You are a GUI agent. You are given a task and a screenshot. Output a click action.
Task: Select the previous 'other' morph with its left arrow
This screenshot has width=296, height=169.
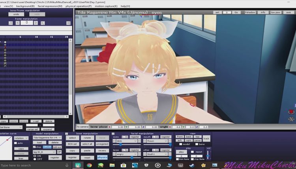(x=145, y=154)
